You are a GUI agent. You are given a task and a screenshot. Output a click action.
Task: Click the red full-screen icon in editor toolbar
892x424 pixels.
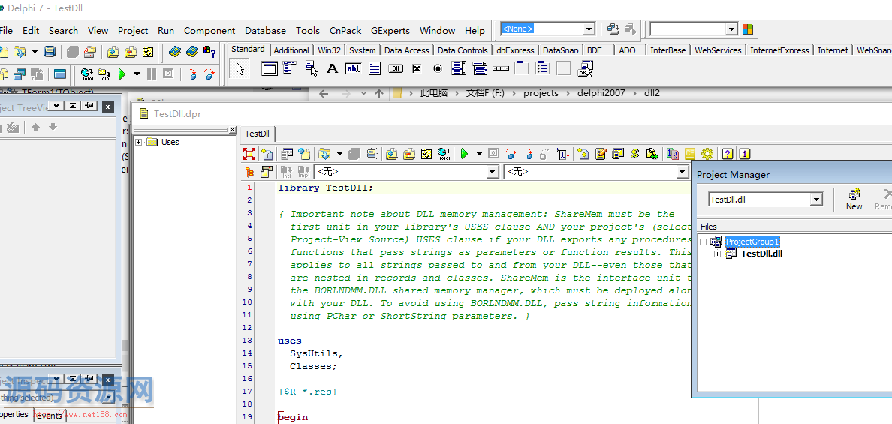coord(249,153)
